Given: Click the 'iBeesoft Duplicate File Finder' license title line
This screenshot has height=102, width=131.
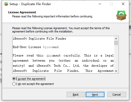Looking at the screenshot, I should pos(40,39).
